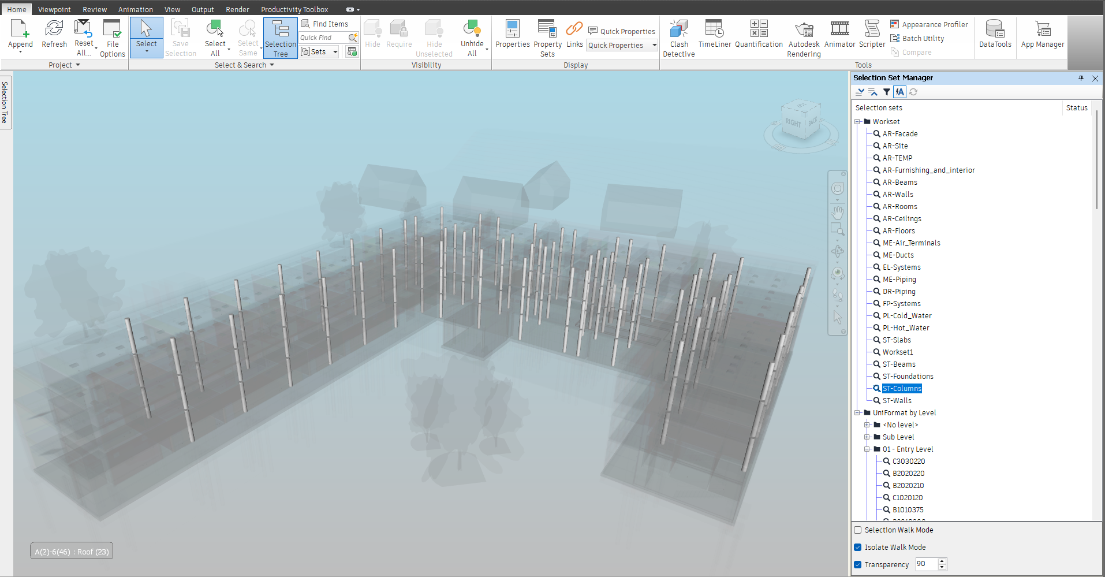Click the Links icon
Screen dimensions: 1105x577
click(574, 29)
